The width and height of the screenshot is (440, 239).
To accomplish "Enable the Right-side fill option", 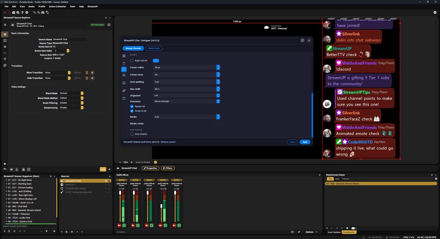I will 132,61.
